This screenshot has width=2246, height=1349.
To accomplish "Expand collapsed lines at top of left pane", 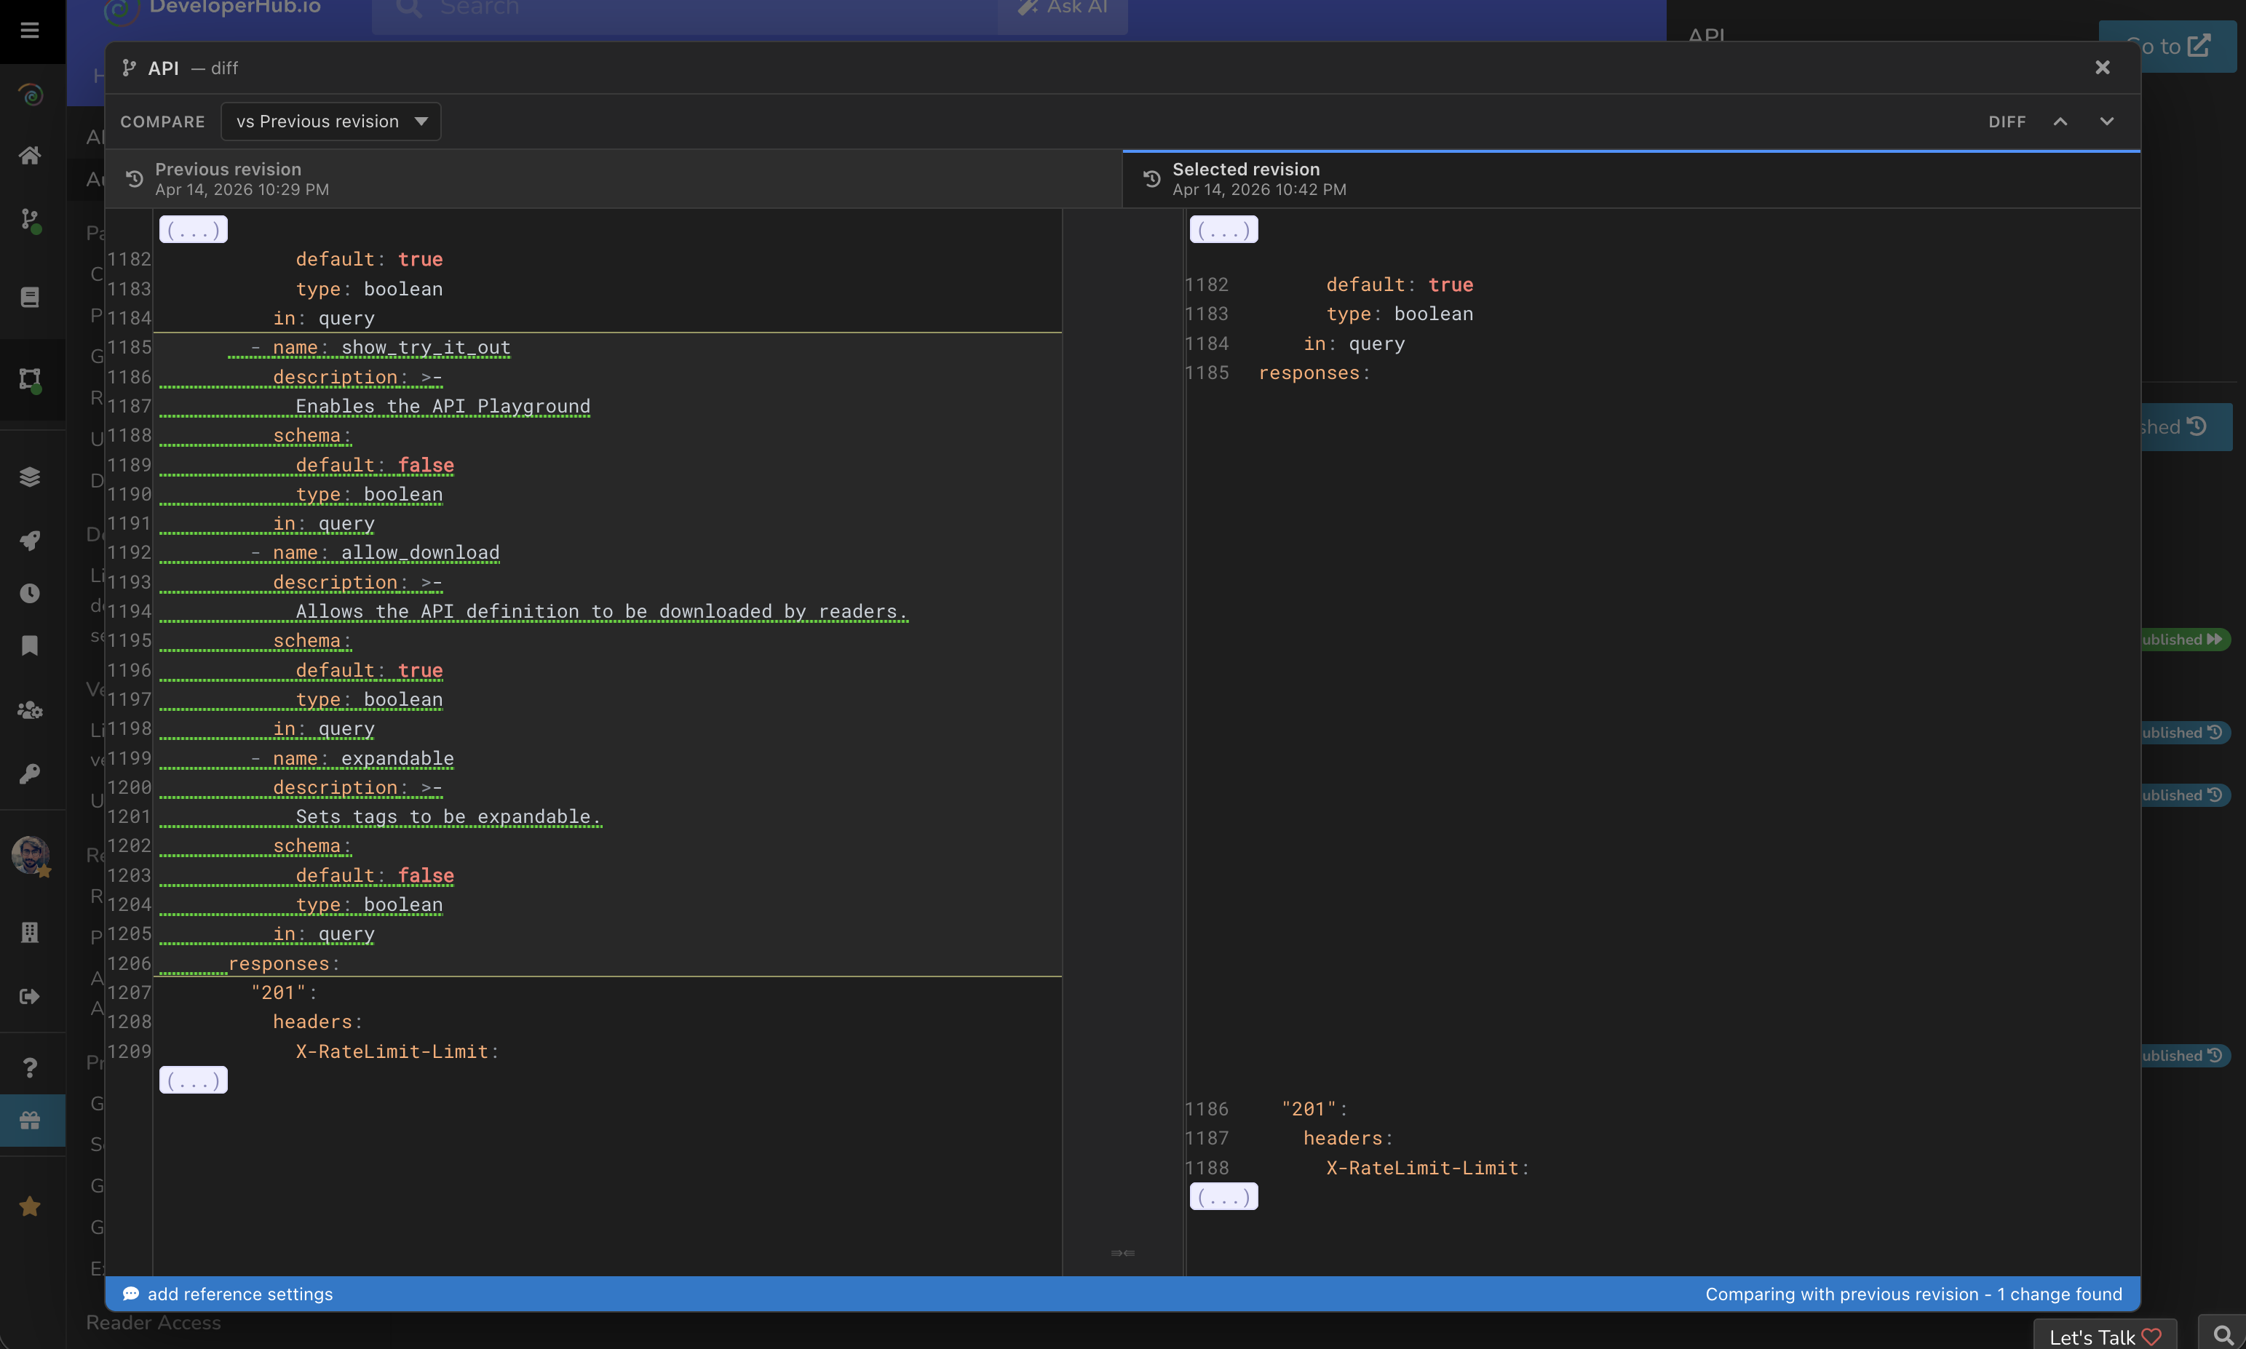I will (x=193, y=230).
